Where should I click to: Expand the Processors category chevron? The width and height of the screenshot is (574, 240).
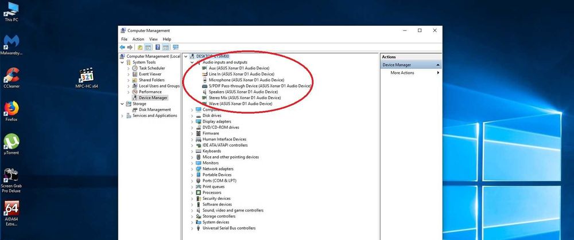coord(192,192)
